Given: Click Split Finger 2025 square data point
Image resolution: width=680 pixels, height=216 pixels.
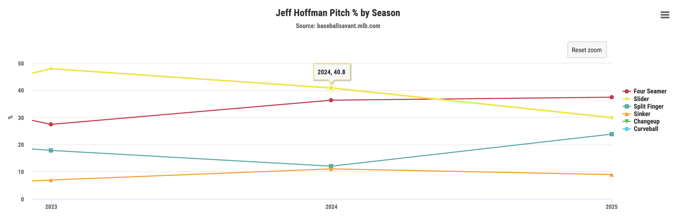Looking at the screenshot, I should coord(611,134).
